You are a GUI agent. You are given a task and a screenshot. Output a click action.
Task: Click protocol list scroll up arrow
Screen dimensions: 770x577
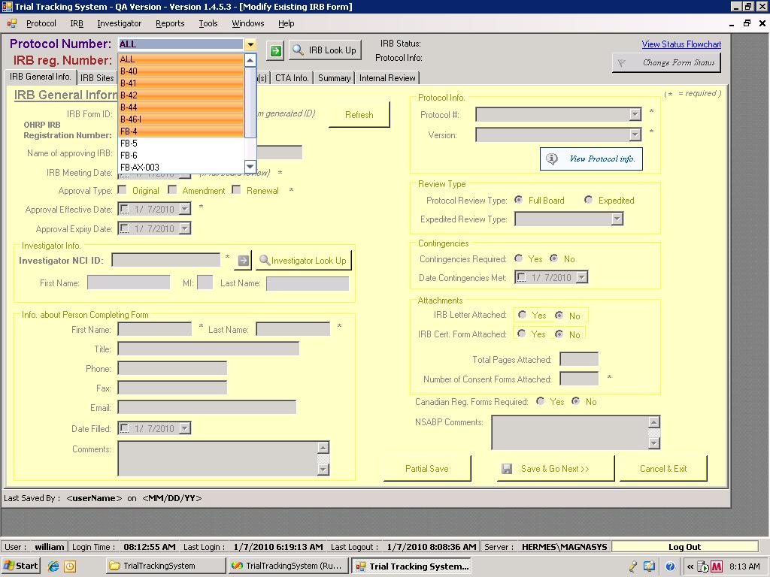coord(250,60)
